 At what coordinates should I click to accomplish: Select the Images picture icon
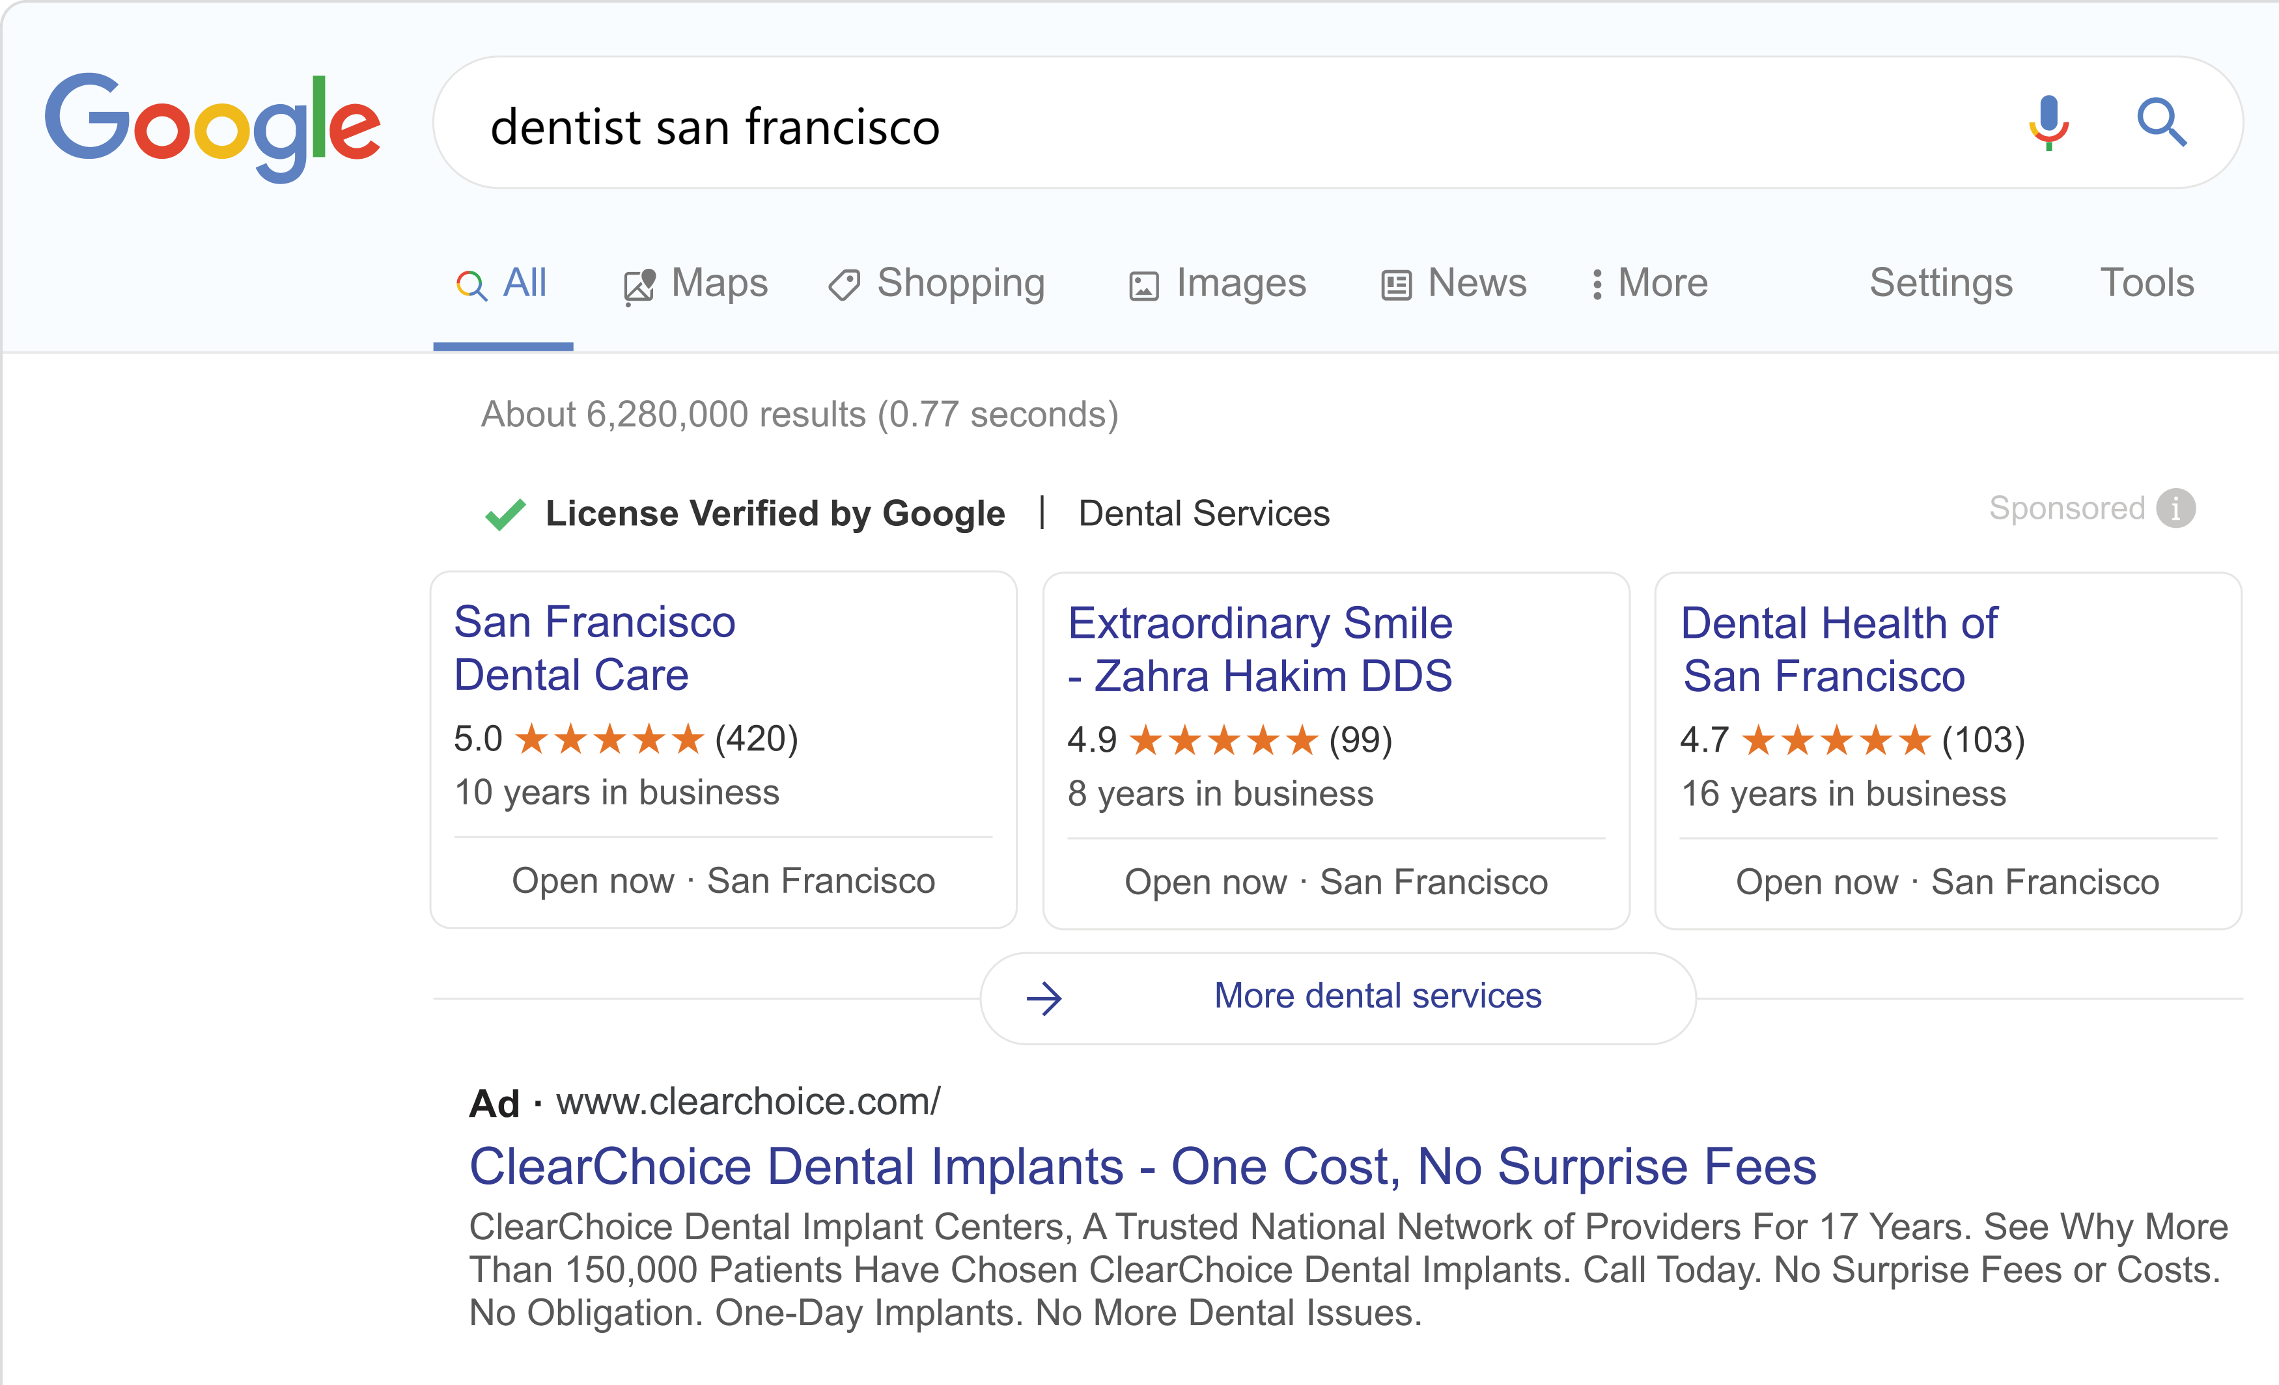tap(1144, 285)
